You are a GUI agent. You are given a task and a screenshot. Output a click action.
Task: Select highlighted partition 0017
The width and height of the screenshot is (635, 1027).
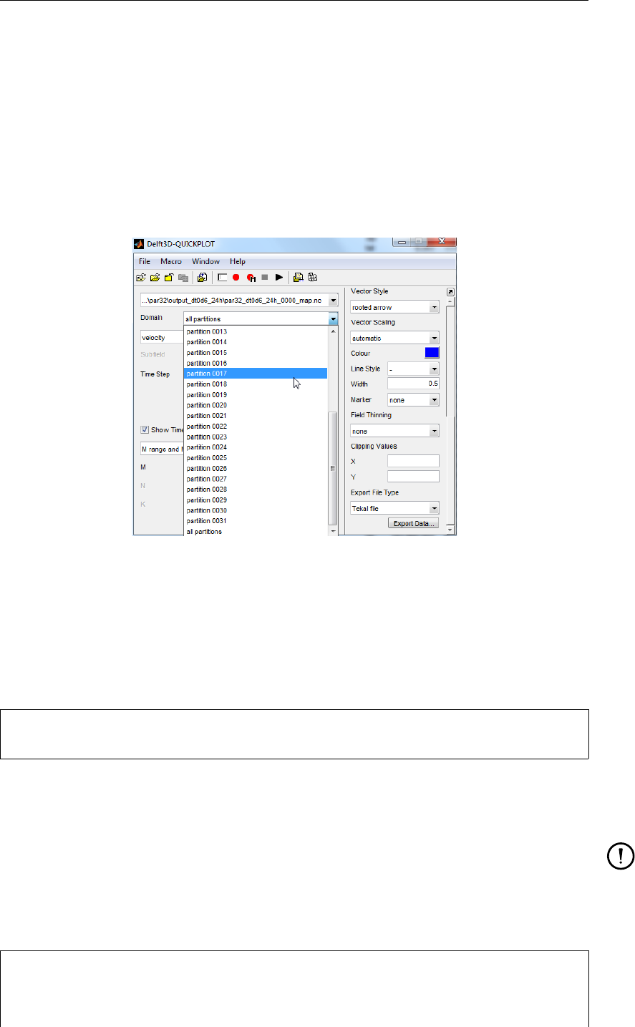click(256, 374)
